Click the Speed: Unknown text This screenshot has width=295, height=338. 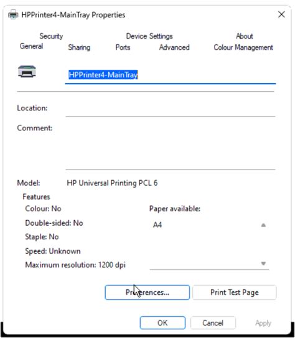pyautogui.click(x=53, y=251)
